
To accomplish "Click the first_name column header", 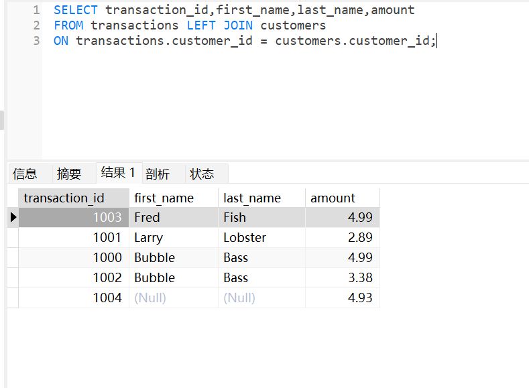I will pyautogui.click(x=173, y=198).
